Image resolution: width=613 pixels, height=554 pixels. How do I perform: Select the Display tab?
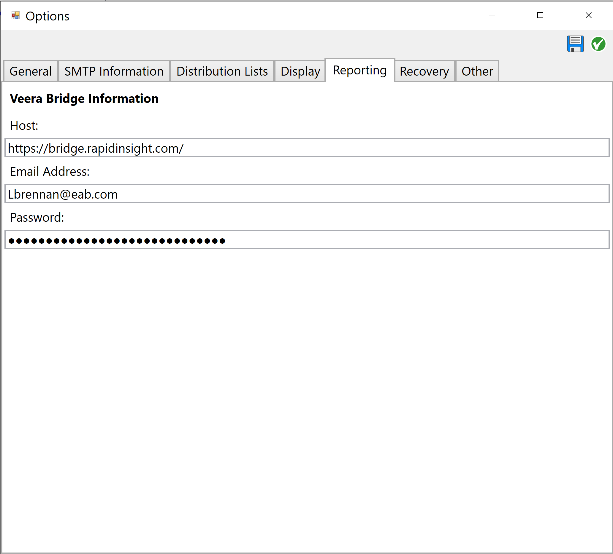click(300, 71)
